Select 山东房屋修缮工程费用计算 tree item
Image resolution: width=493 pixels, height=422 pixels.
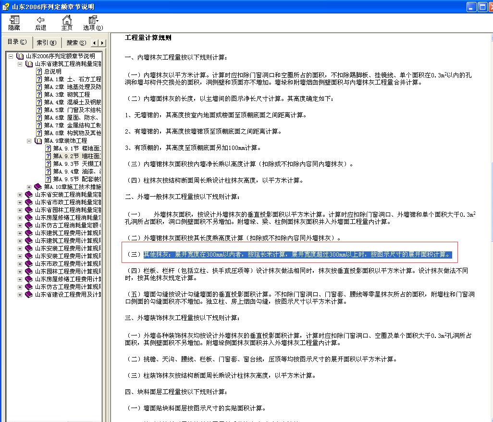68,279
